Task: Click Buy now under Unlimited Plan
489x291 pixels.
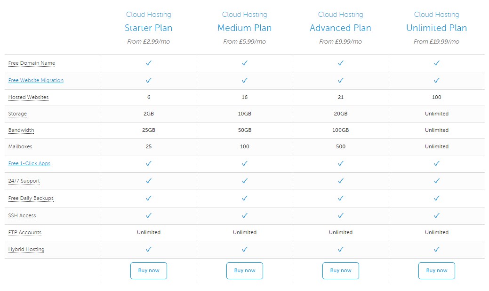Action: tap(437, 270)
